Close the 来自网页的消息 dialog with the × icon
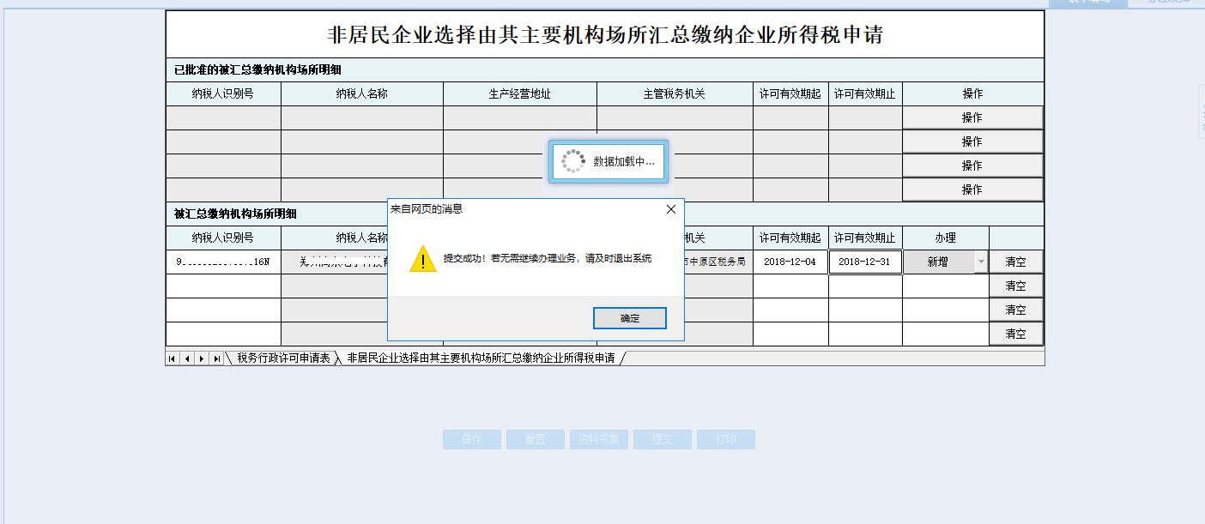The width and height of the screenshot is (1205, 524). coord(670,208)
